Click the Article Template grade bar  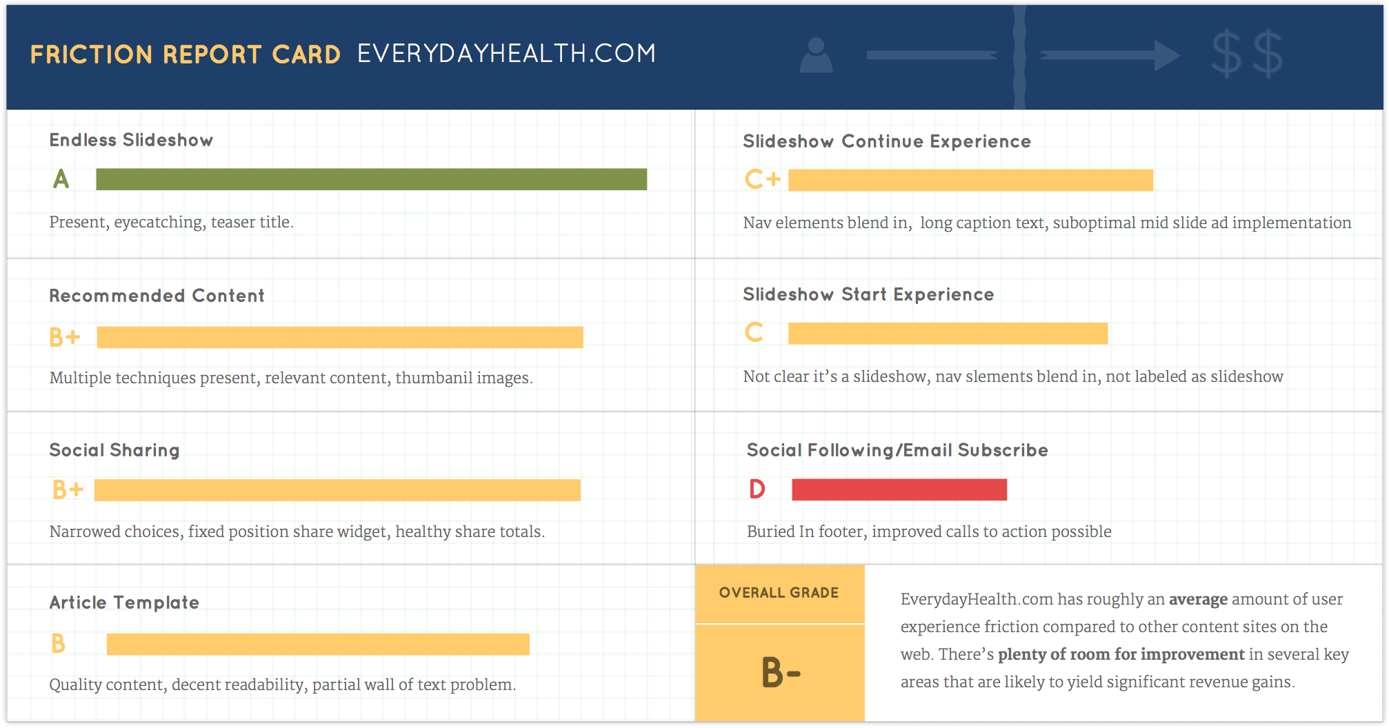coord(318,644)
